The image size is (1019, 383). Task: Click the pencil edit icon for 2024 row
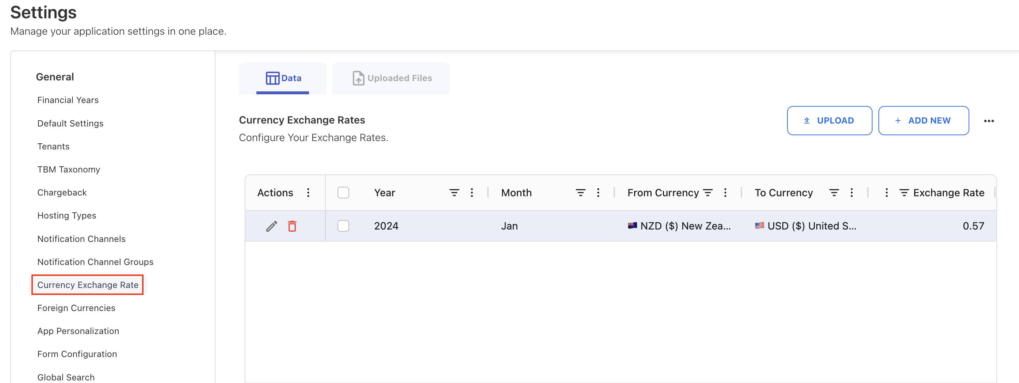pyautogui.click(x=271, y=226)
